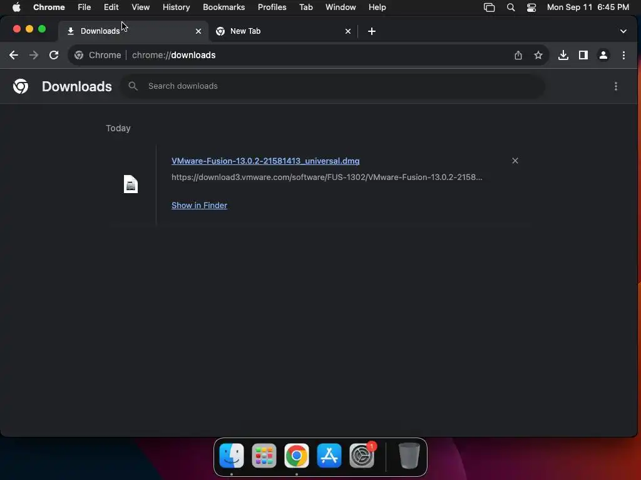This screenshot has width=641, height=480.
Task: Click the forward navigation arrow
Action: click(x=34, y=55)
